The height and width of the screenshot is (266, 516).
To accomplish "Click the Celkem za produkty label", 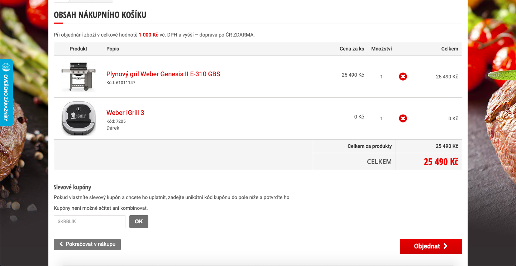I will [x=370, y=146].
